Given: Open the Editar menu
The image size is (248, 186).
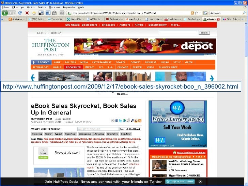Looking at the screenshot, I should (15, 7).
